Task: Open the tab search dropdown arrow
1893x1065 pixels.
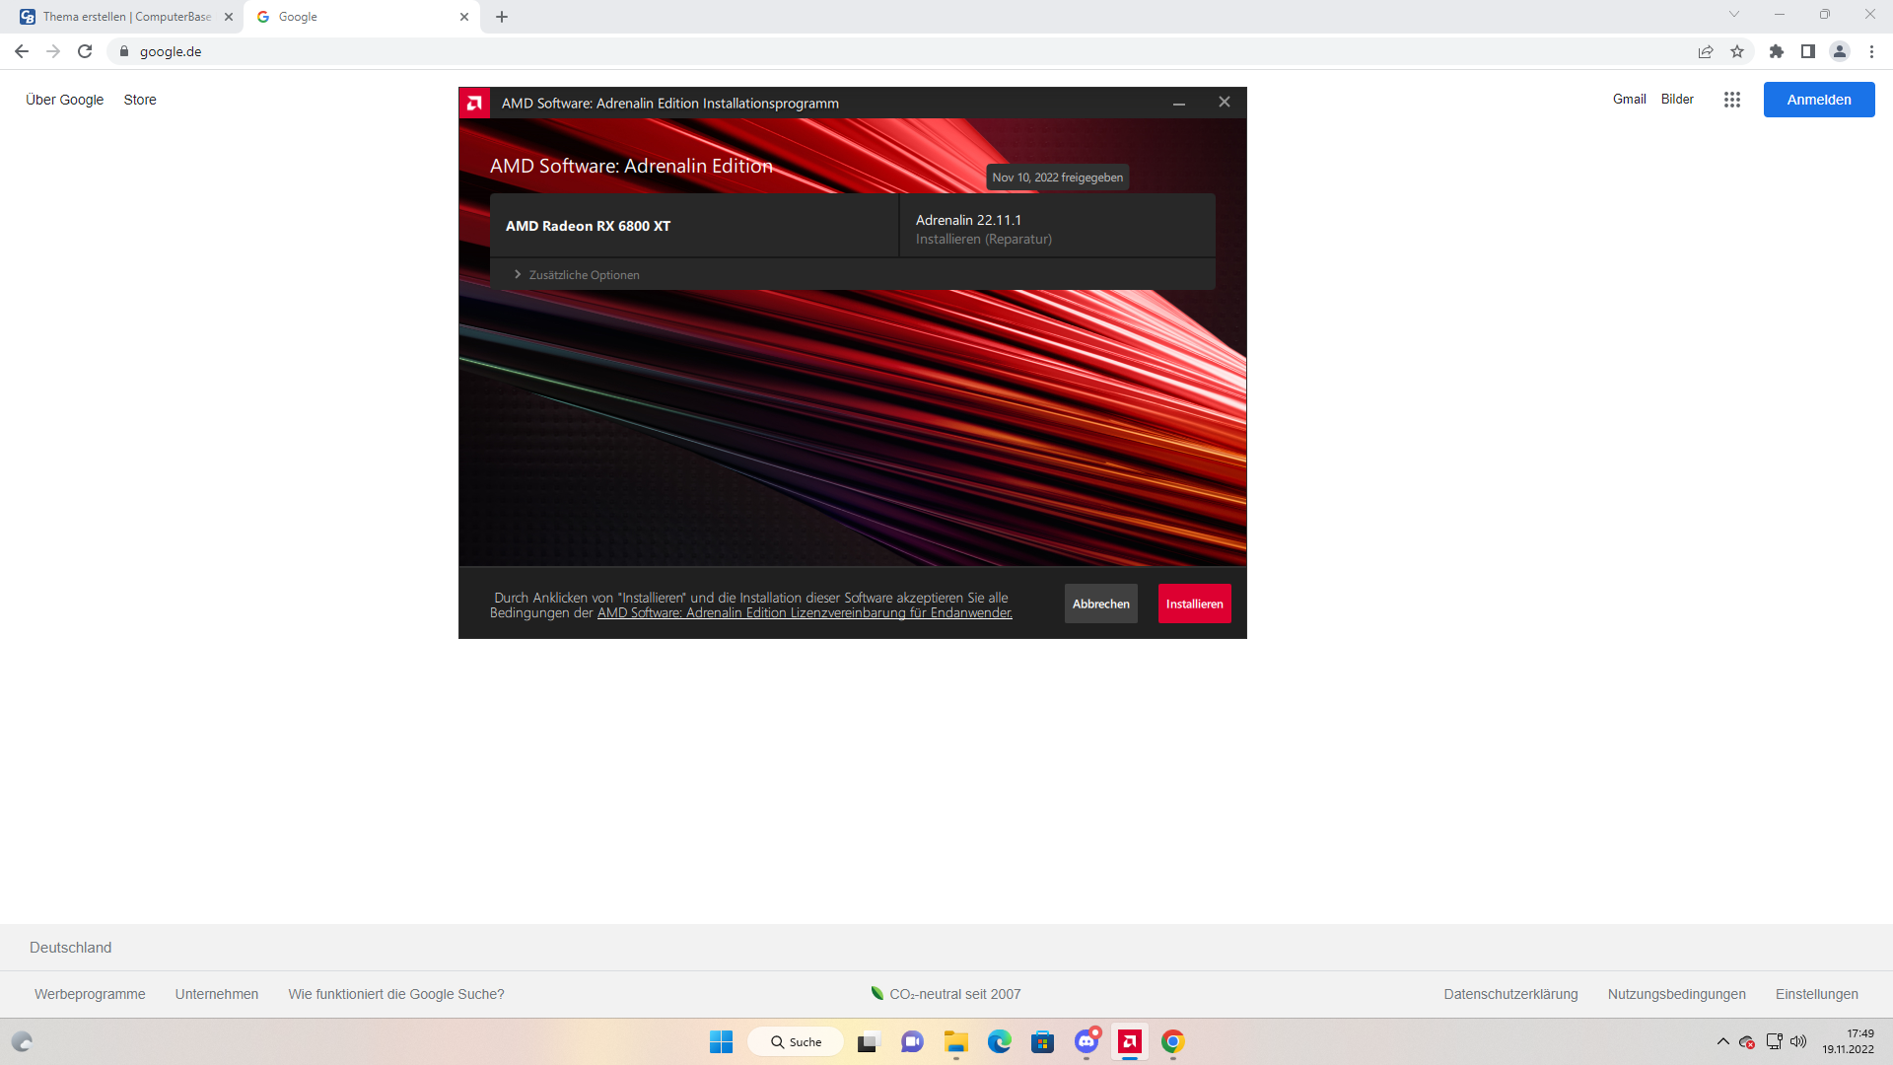Action: point(1734,14)
